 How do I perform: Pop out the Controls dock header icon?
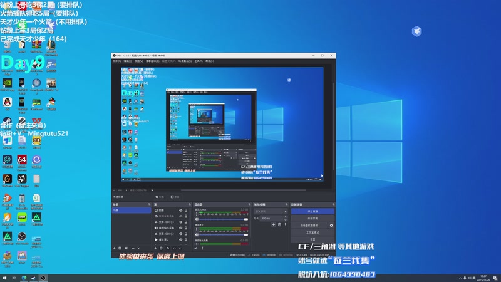(x=333, y=204)
